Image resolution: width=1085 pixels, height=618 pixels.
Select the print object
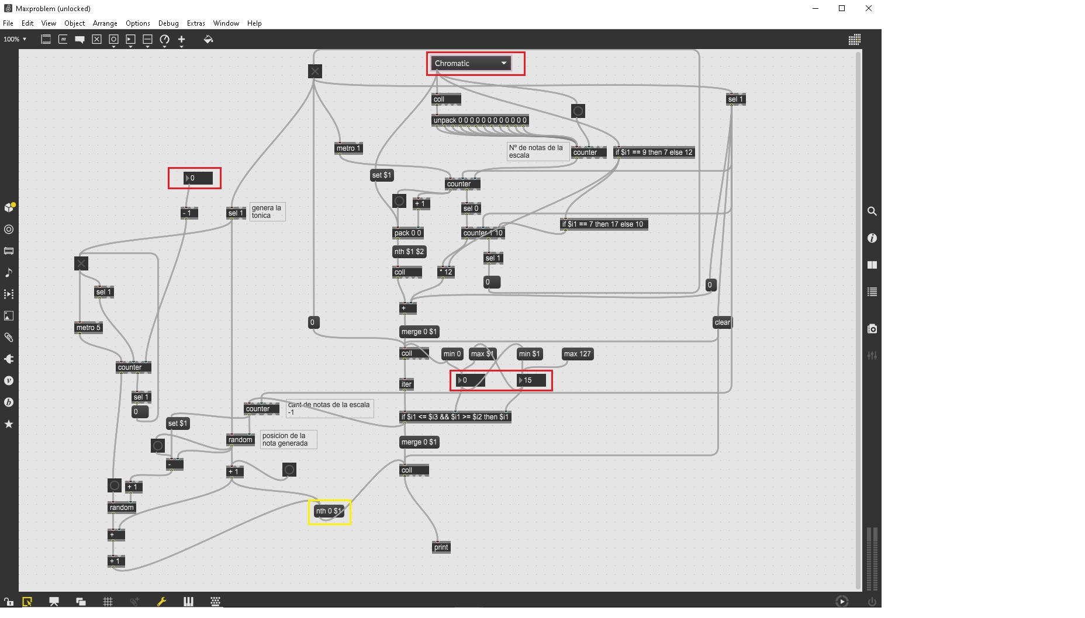point(441,547)
